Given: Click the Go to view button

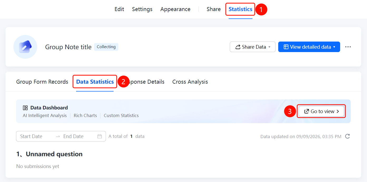Looking at the screenshot, I should (x=321, y=111).
